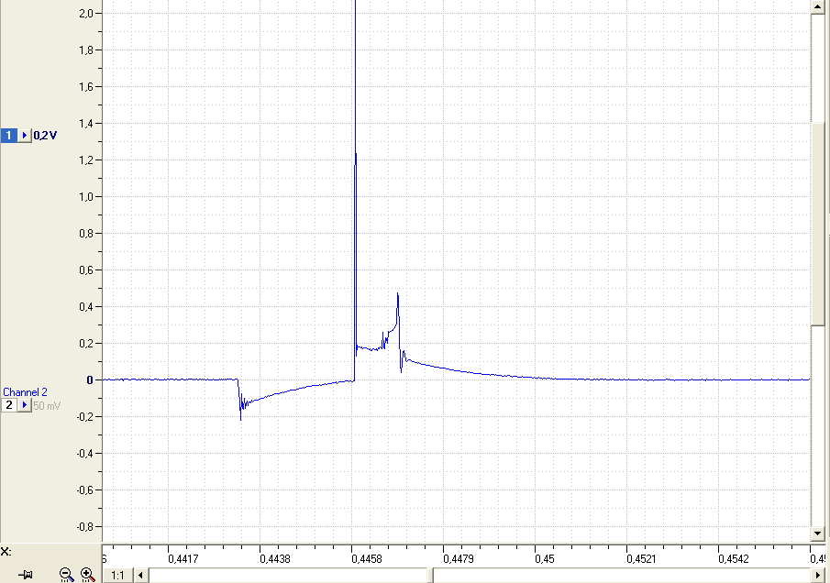Viewport: 830px width, 583px height.
Task: Click the X: cursor readout label
Action: (x=6, y=552)
